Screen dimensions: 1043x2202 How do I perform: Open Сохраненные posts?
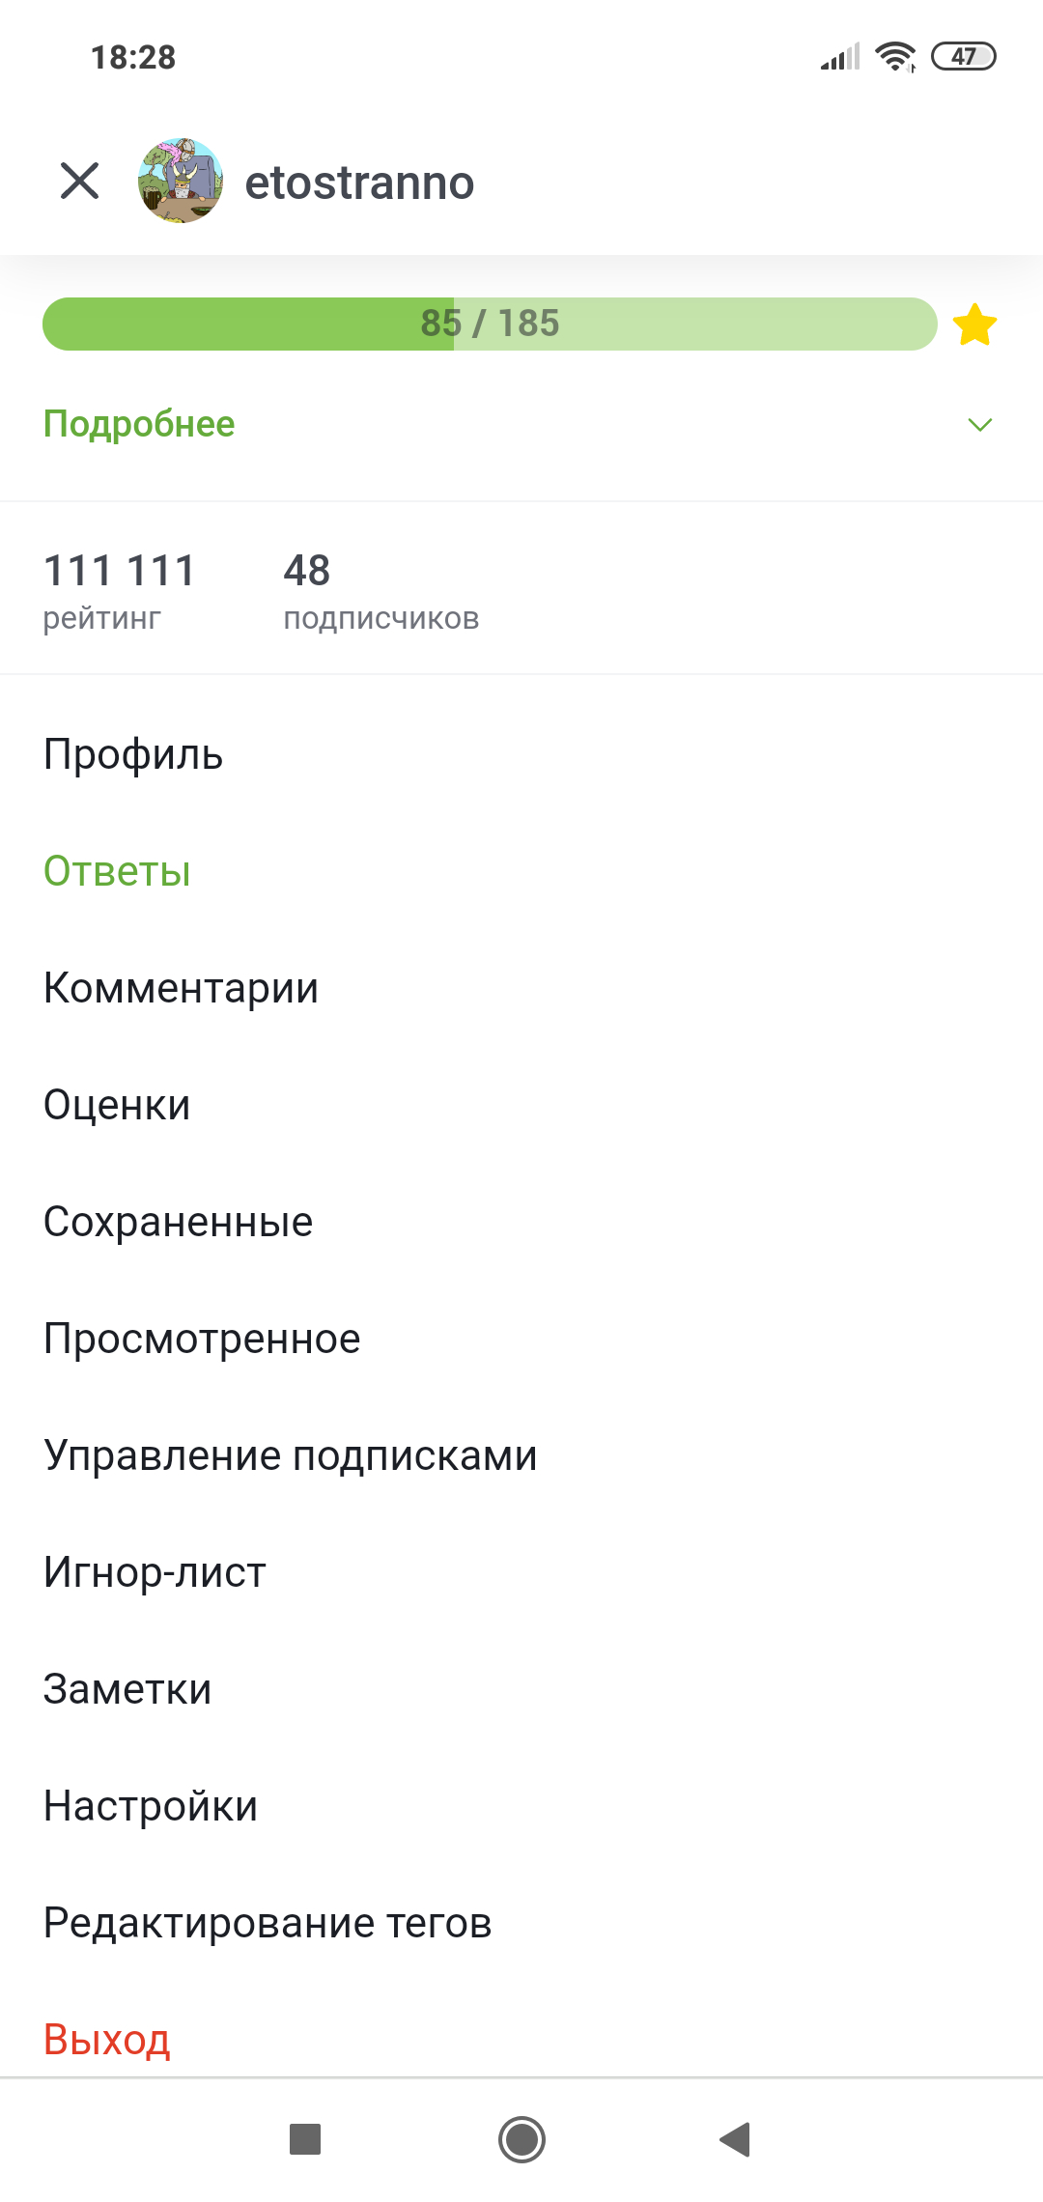(x=178, y=1222)
